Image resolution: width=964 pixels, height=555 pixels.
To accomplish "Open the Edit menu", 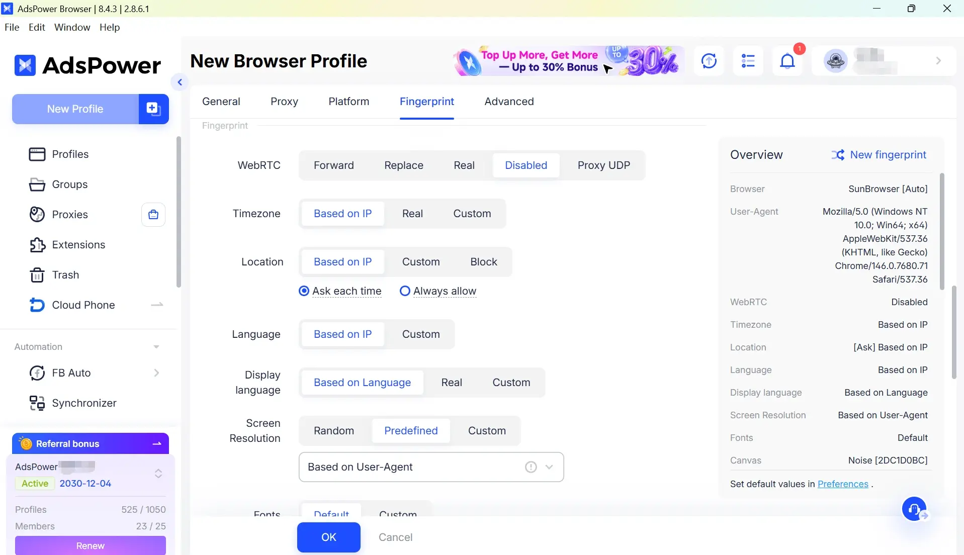I will 37,27.
